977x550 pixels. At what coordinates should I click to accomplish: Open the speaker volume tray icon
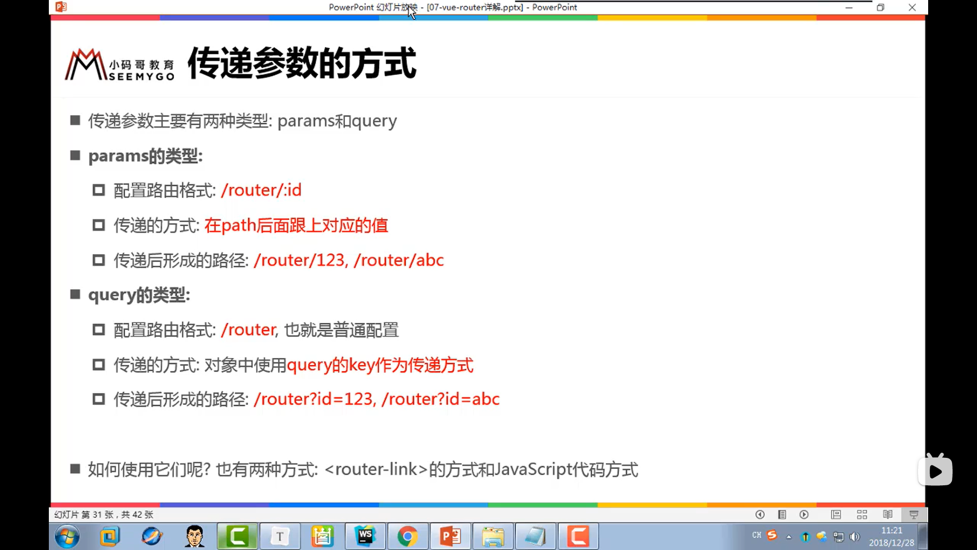point(855,537)
